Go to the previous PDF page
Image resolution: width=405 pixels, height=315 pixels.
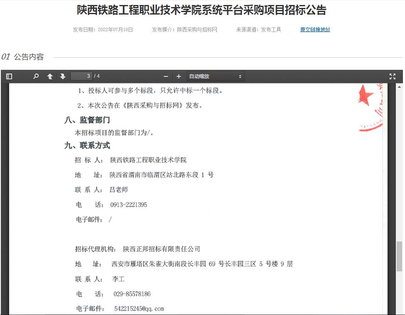(x=50, y=76)
